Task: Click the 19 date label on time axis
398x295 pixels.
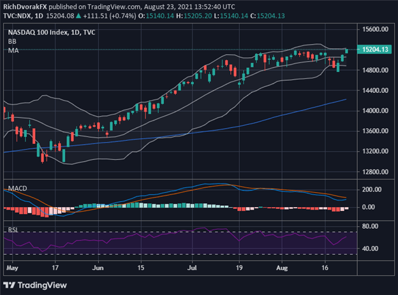Action: click(239, 268)
